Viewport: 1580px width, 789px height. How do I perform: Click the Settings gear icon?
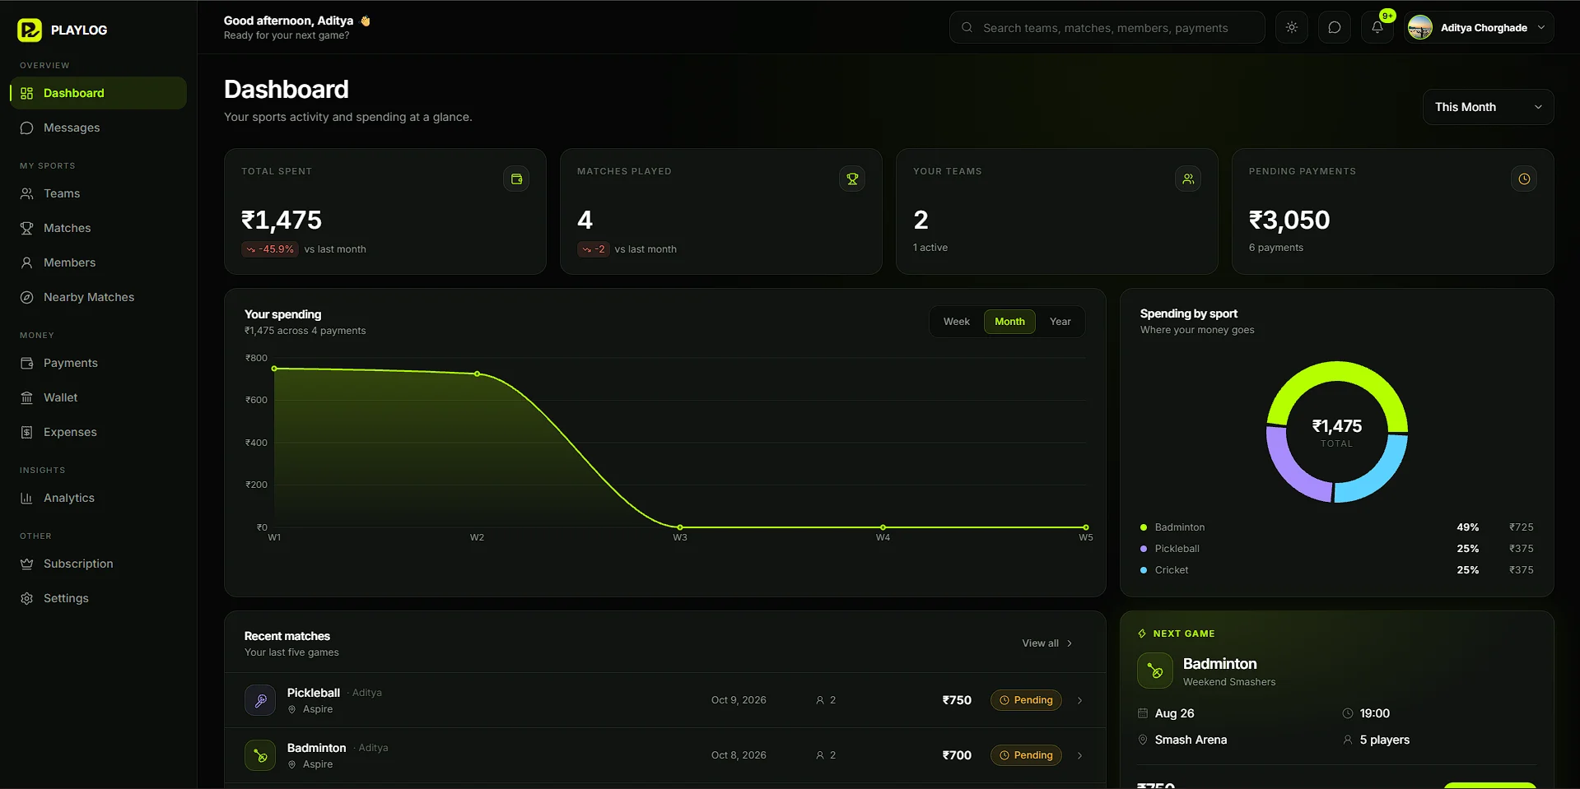[x=26, y=598]
